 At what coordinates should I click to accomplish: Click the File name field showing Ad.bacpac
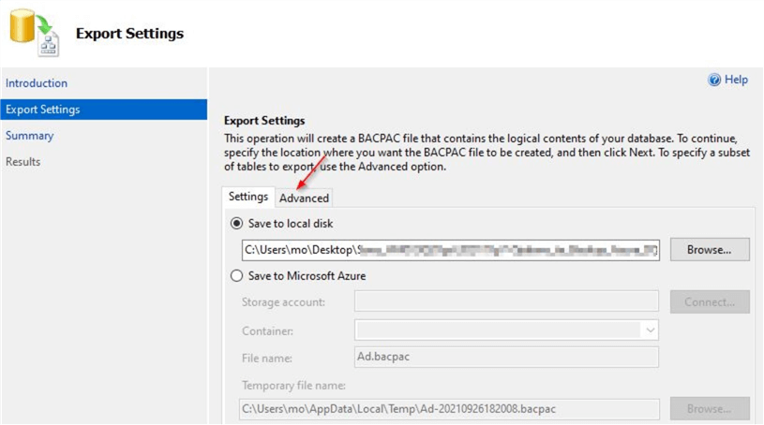[x=505, y=357]
